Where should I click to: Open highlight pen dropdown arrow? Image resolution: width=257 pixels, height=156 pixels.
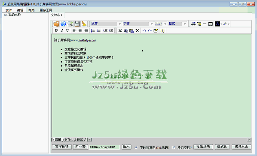click(x=229, y=24)
